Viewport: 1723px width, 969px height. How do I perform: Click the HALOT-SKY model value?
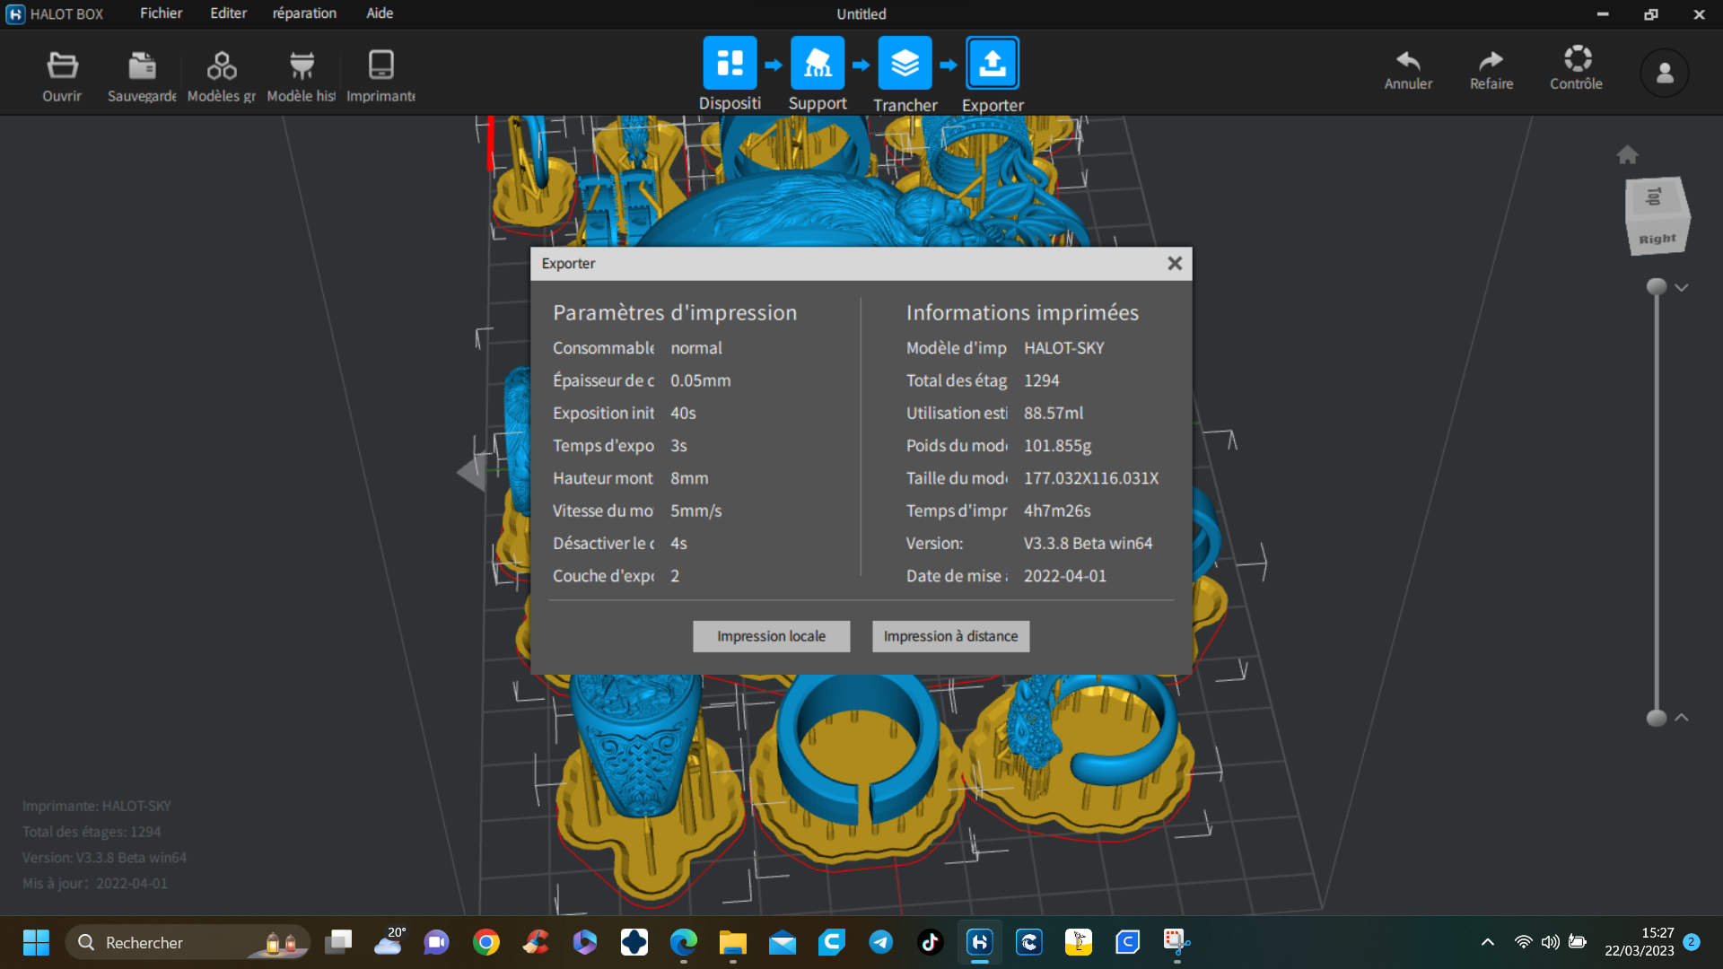coord(1063,348)
